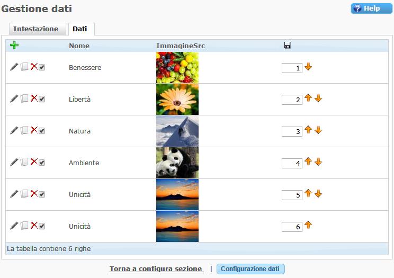Edit the Benessere row with pencil icon
This screenshot has height=278, width=394.
point(14,67)
